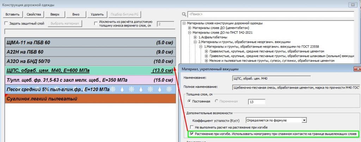Collapse Материалы слоев конструкции дорожной одежды node
Image resolution: width=361 pixels, height=142 pixels.
point(184,23)
